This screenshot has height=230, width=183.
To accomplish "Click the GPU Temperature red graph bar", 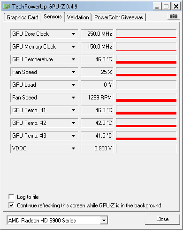I will pyautogui.click(x=146, y=59).
